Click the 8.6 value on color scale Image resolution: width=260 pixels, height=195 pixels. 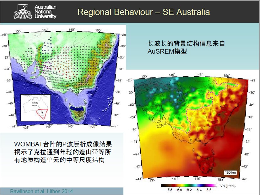click(x=209, y=190)
